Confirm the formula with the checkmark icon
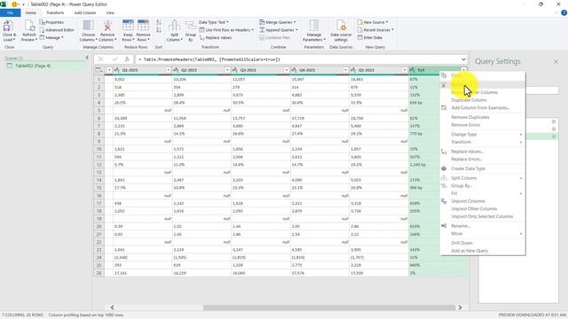568x319 pixels. coord(114,59)
